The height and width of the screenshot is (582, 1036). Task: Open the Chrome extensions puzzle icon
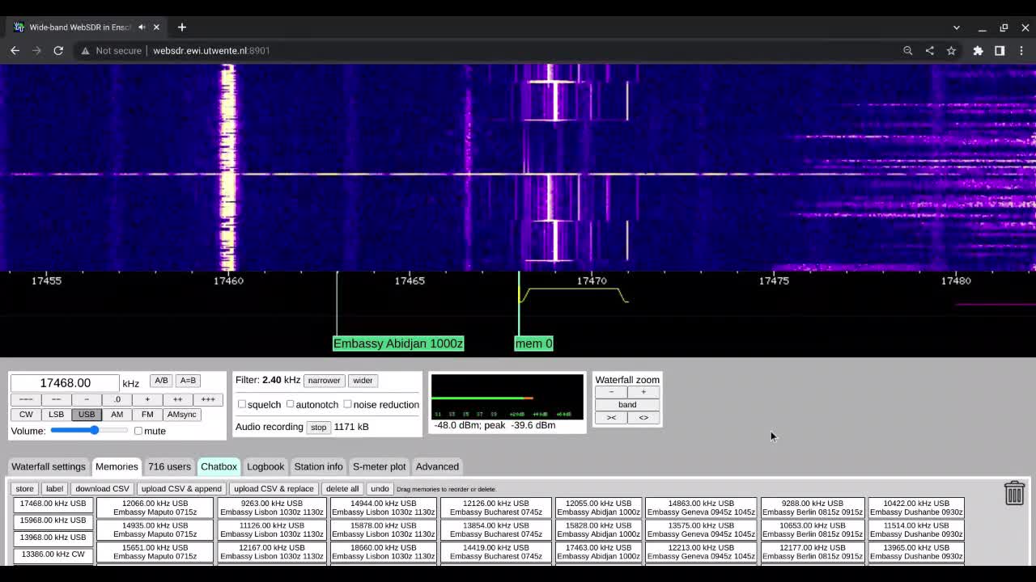pyautogui.click(x=978, y=50)
